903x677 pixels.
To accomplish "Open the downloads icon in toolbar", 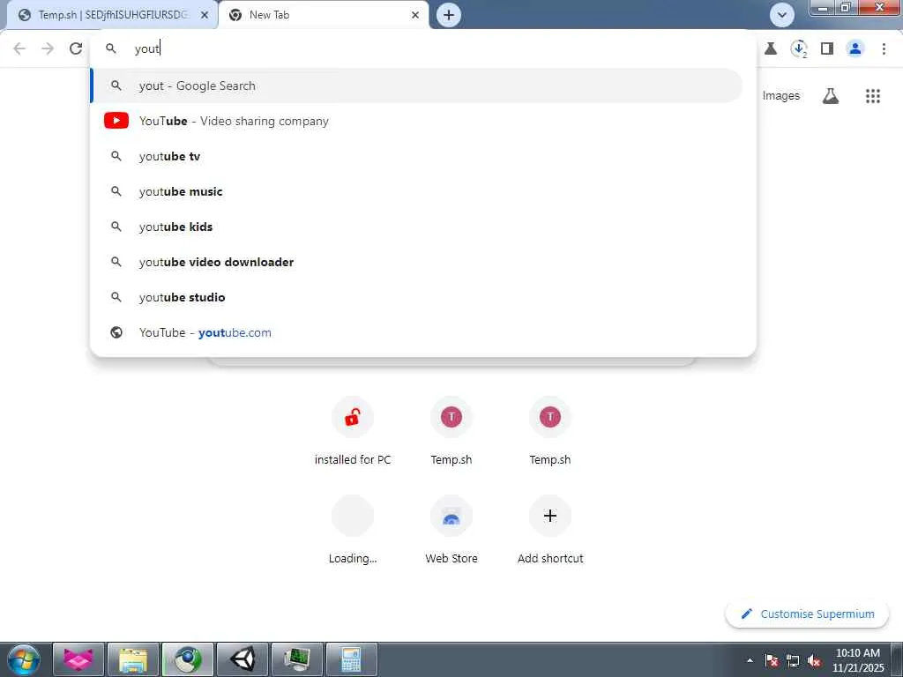I will click(799, 48).
